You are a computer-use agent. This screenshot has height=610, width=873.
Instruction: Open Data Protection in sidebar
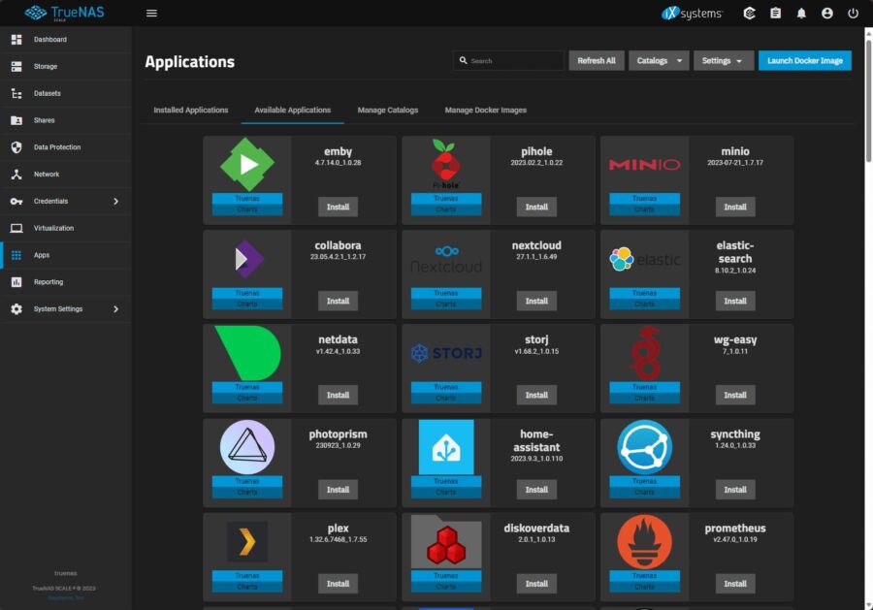[66, 147]
